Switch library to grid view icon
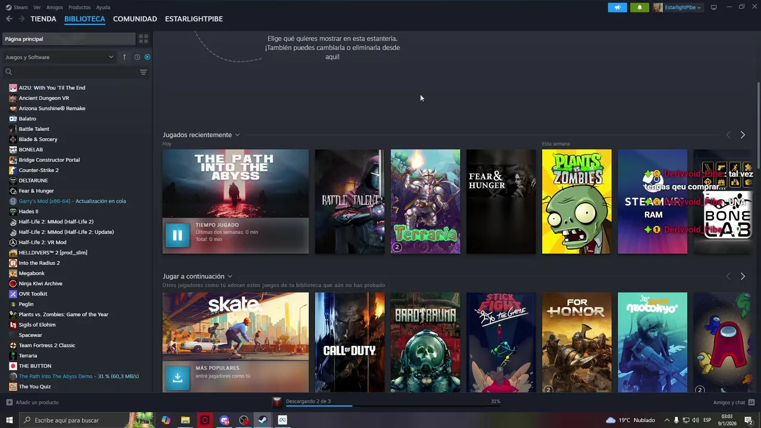The height and width of the screenshot is (428, 761). coord(143,39)
